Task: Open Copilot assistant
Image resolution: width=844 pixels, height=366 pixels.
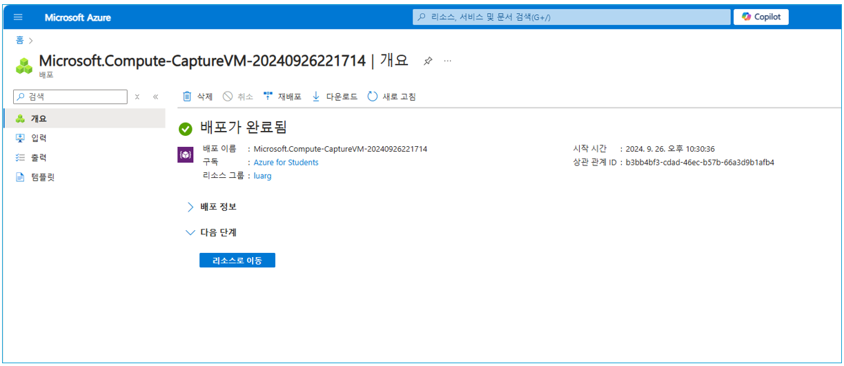Action: [761, 17]
